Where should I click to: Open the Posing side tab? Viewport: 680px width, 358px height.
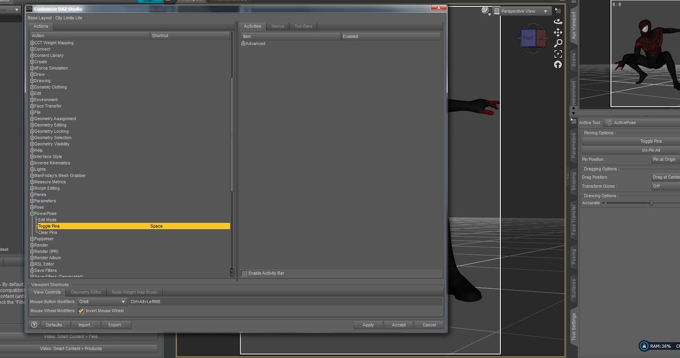(x=573, y=257)
